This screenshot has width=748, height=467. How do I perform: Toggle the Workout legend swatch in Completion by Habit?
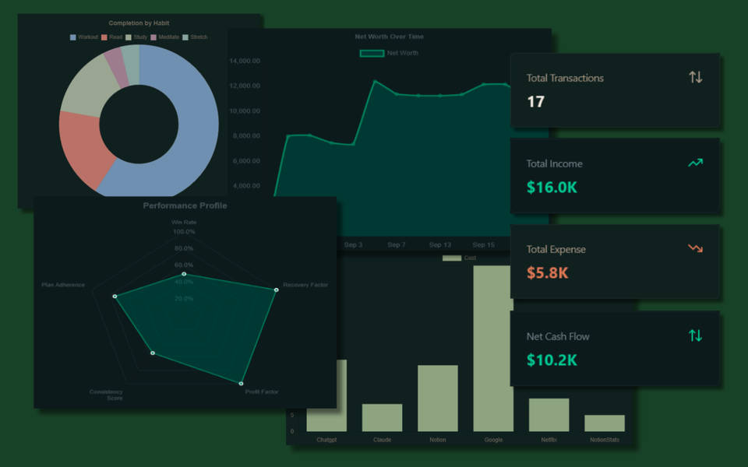click(73, 37)
